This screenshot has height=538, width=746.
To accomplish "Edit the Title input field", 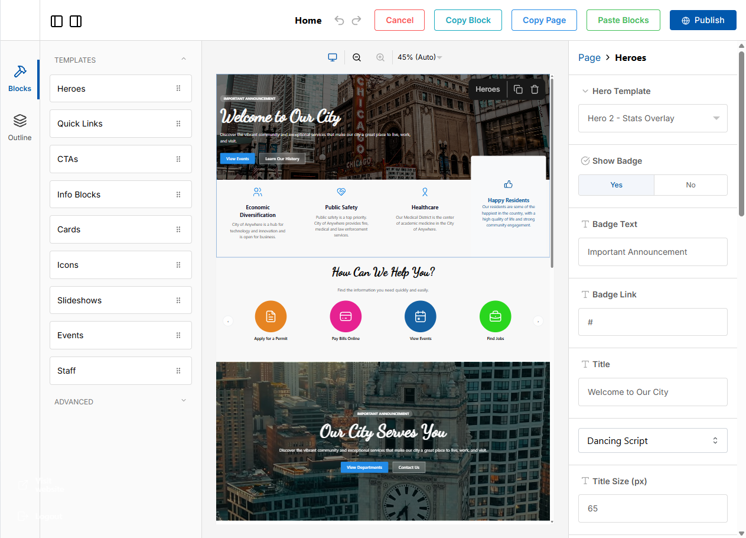I will coord(653,392).
